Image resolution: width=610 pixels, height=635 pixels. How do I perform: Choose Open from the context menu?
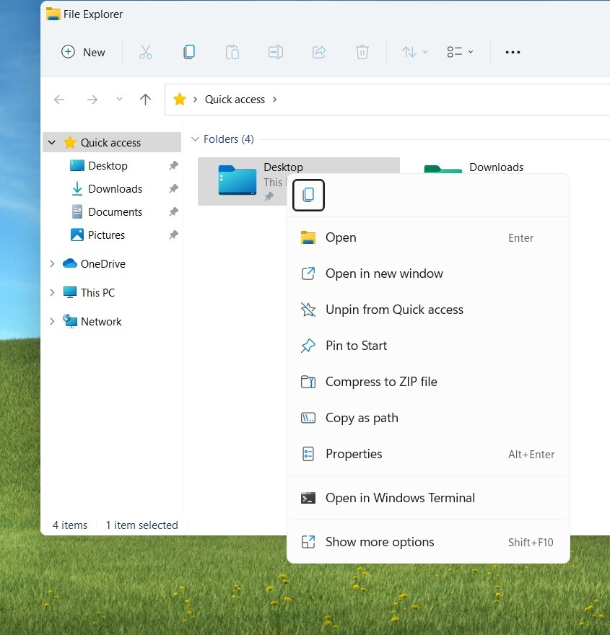click(428, 237)
